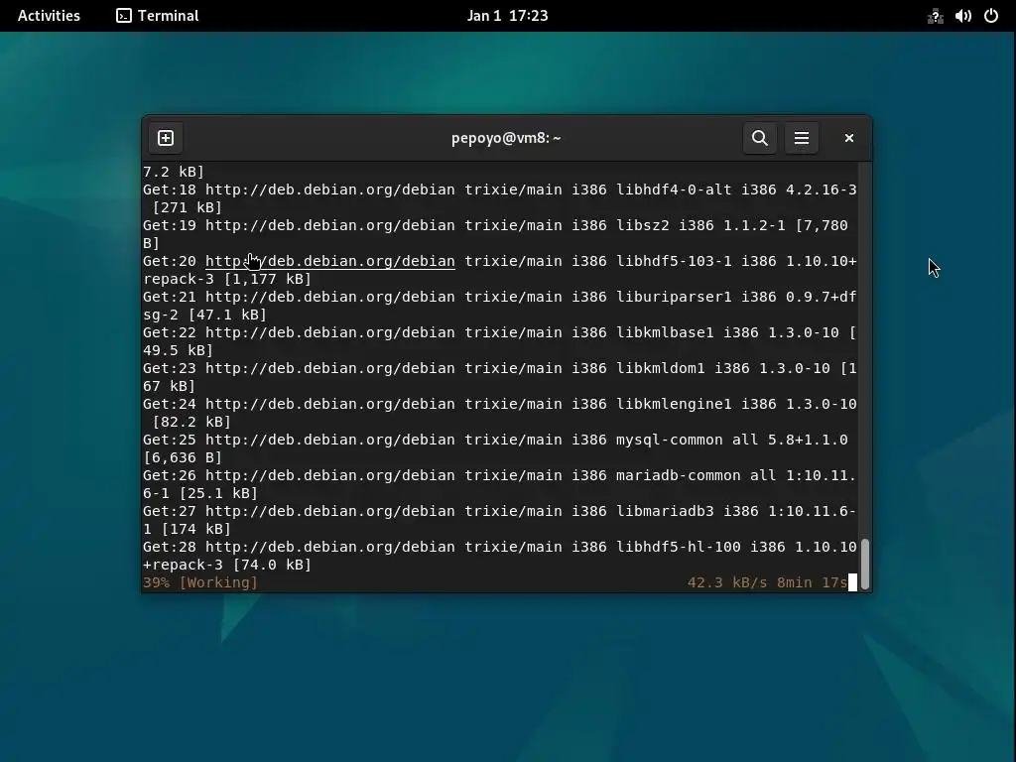Click 'mysql-common' on the Get:25 line
1016x762 pixels.
point(670,440)
